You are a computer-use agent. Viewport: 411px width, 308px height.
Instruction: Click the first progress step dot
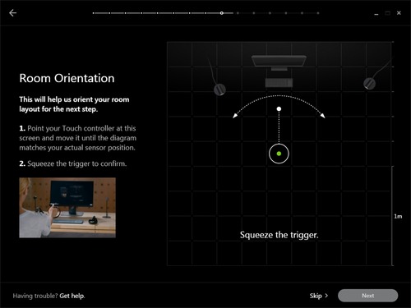tap(94, 13)
